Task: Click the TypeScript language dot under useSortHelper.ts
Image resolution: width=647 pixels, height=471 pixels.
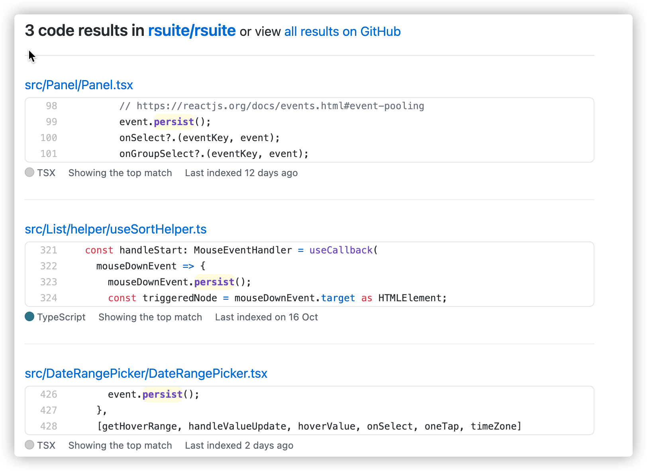Action: click(29, 317)
